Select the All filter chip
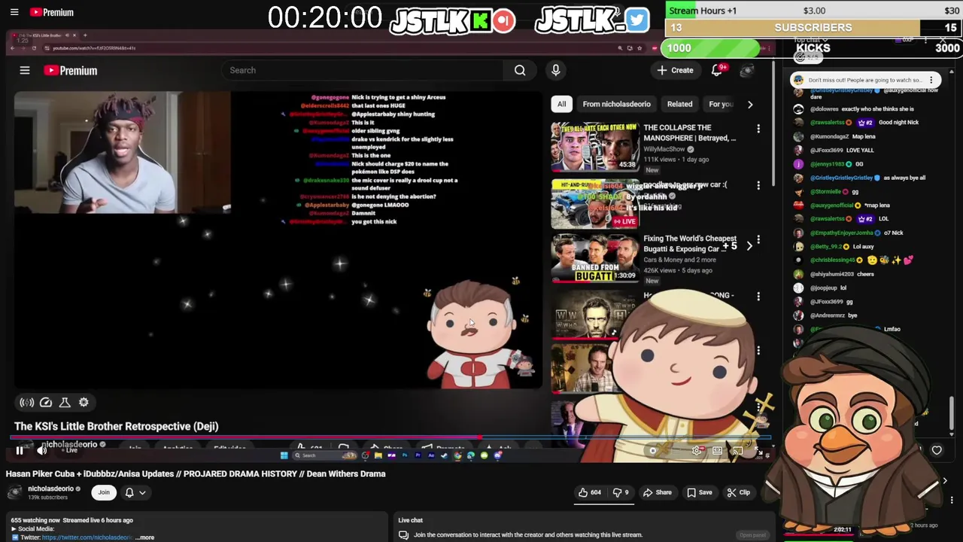This screenshot has width=963, height=542. point(561,104)
